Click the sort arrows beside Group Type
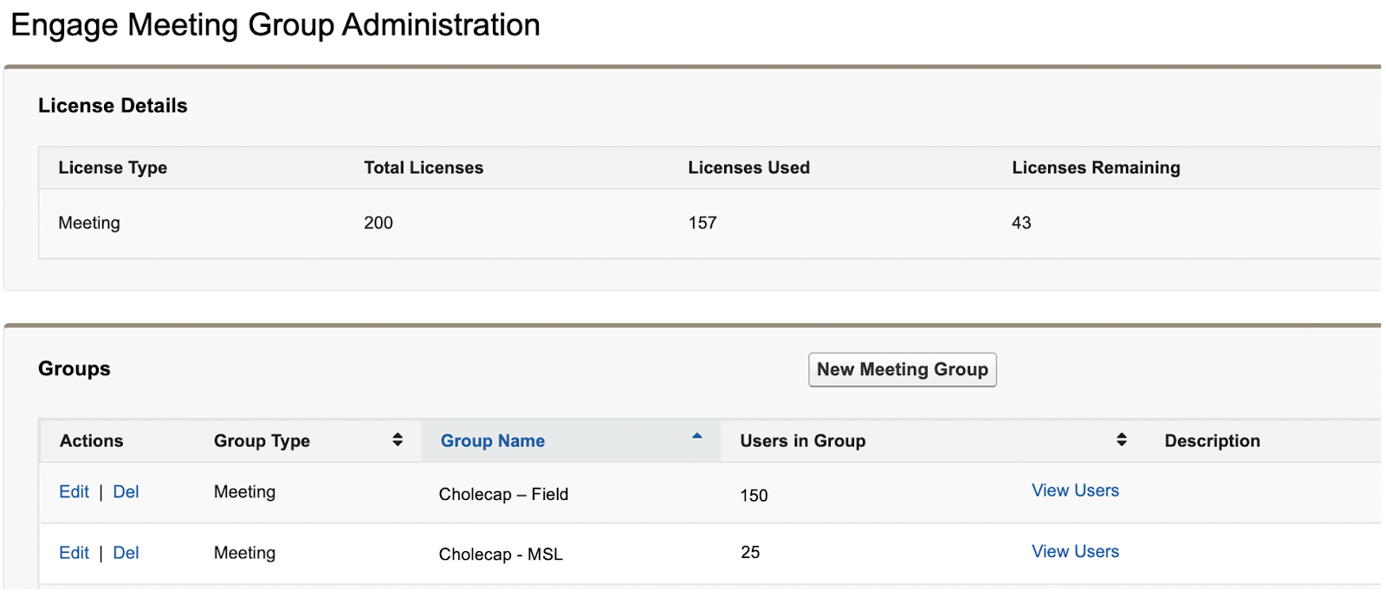This screenshot has width=1386, height=604. coord(398,439)
